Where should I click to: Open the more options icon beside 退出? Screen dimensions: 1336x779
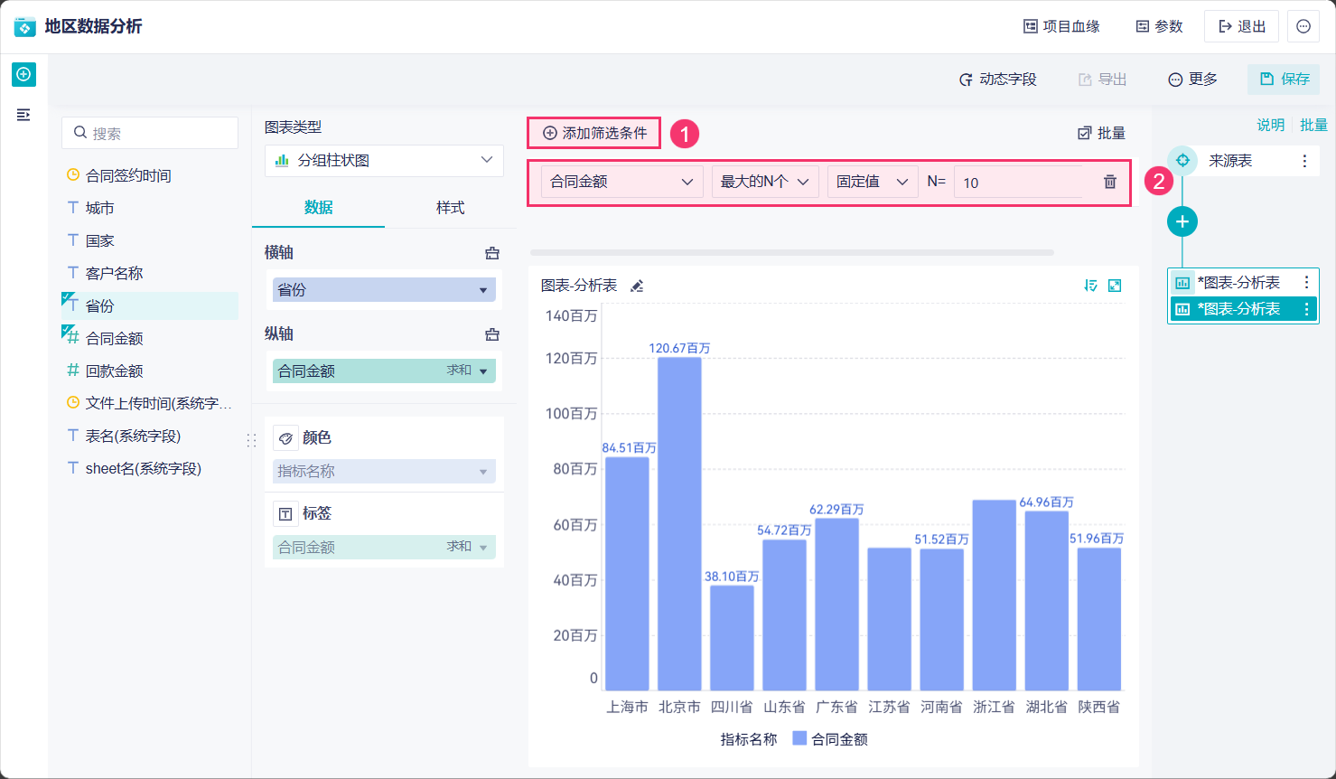(x=1303, y=26)
